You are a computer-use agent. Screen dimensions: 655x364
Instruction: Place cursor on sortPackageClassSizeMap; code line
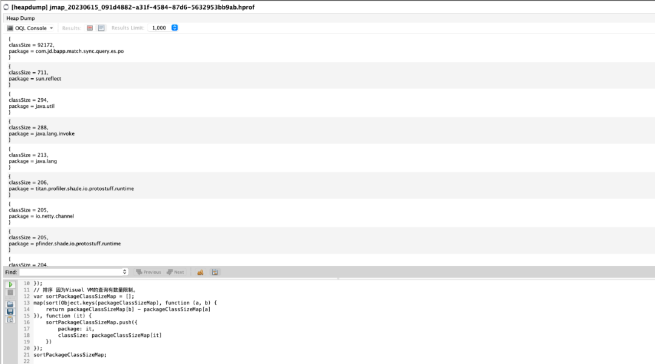(70, 355)
